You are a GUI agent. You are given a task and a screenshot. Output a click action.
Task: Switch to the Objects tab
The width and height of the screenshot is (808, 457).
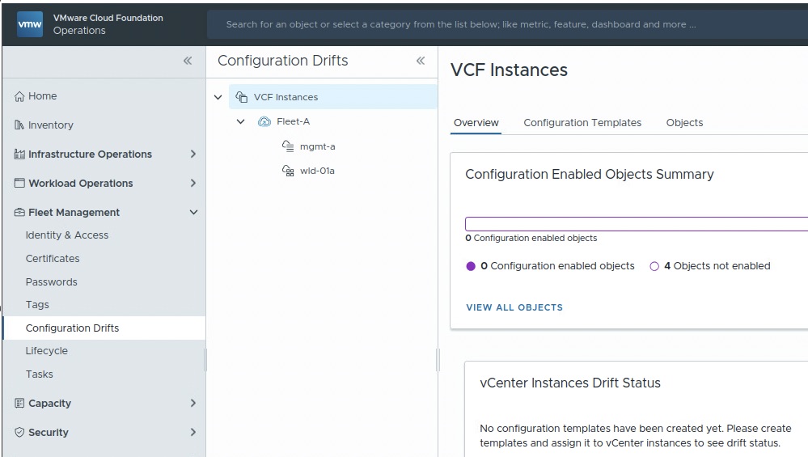tap(684, 123)
